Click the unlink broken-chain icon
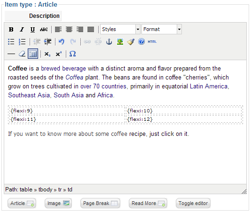This screenshot has width=251, height=213. click(98, 42)
